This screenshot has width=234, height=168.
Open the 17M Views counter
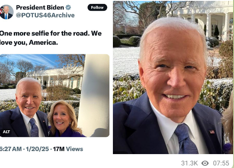(x=68, y=149)
